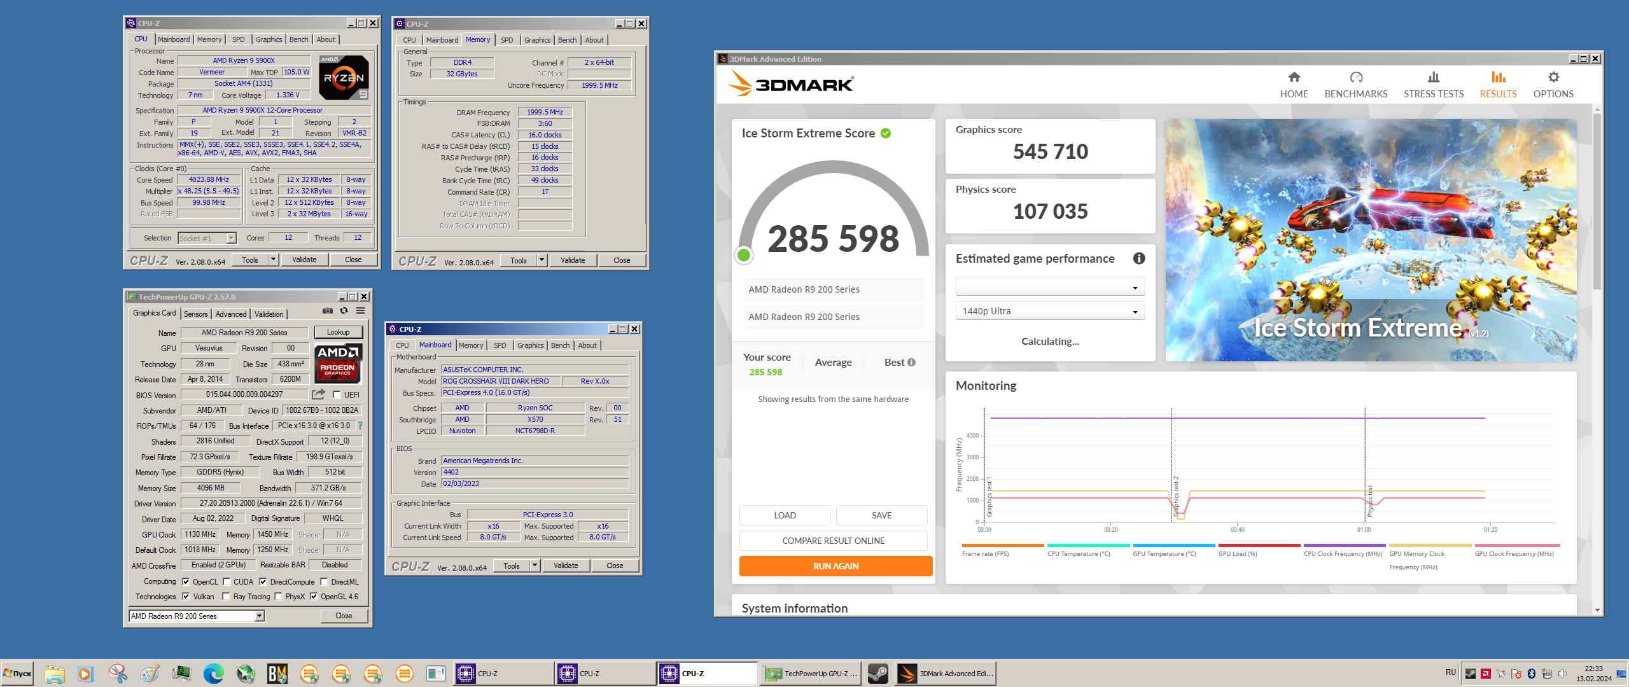Screen dimensions: 1629x687
Task: Open GPU-Z Validation tab
Action: [x=269, y=314]
